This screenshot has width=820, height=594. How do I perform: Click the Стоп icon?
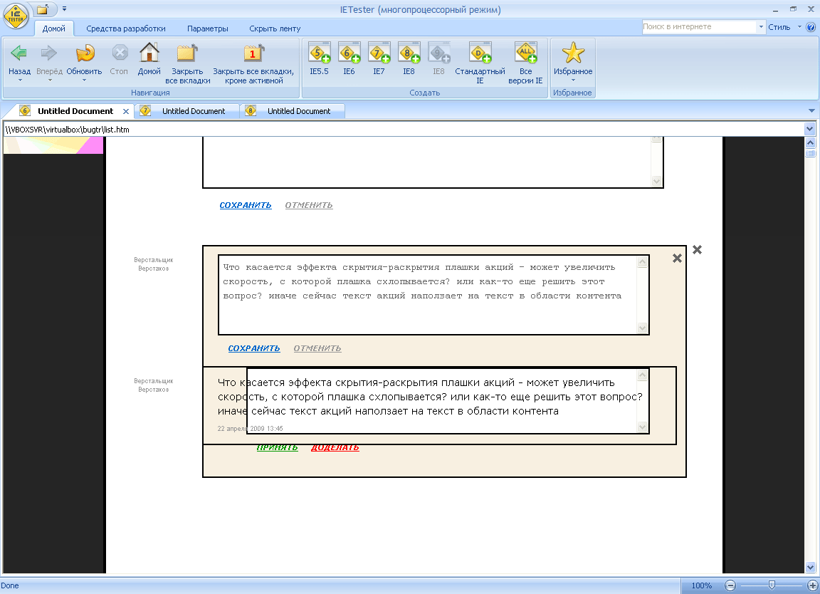point(120,52)
